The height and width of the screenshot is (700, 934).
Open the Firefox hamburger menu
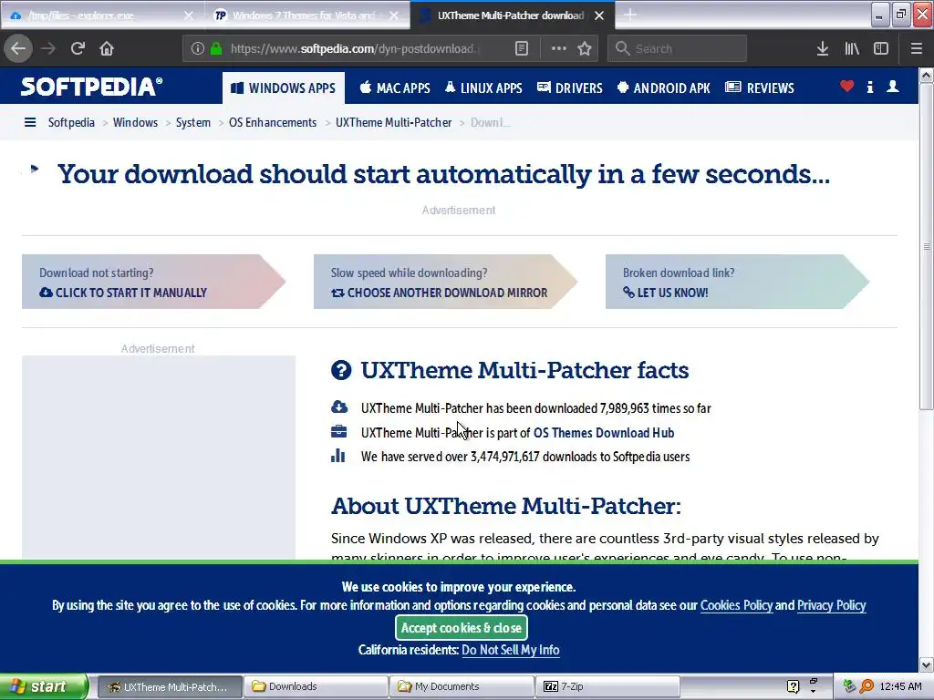click(x=917, y=49)
